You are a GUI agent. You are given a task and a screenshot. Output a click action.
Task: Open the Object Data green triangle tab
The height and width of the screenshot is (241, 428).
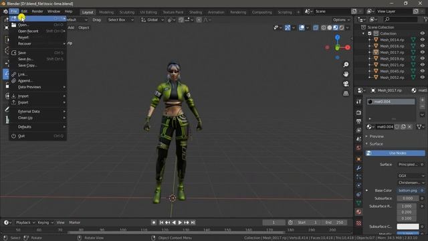coord(358,203)
